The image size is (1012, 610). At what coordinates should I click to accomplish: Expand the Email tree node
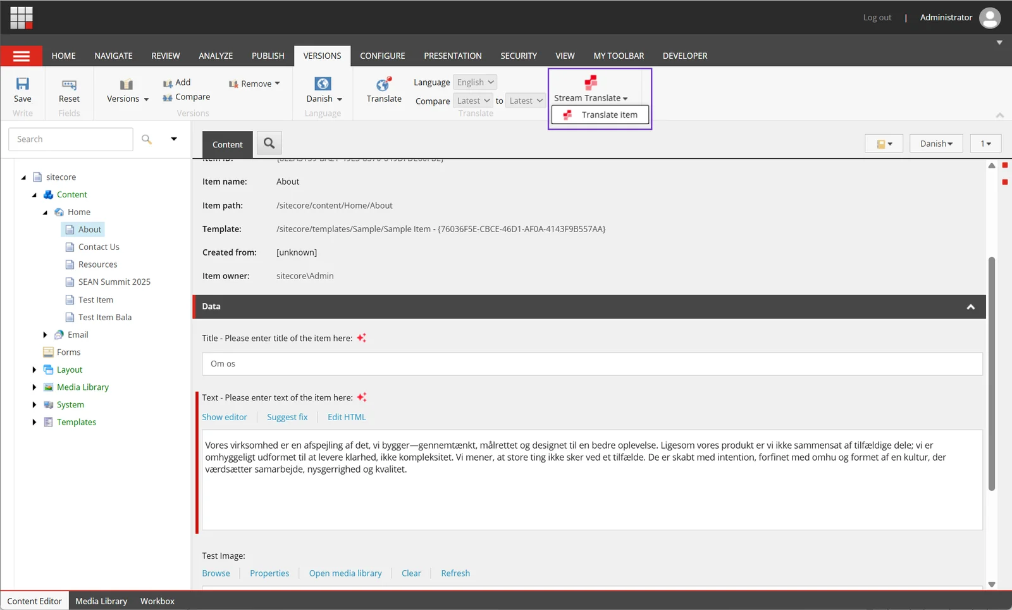click(x=45, y=335)
